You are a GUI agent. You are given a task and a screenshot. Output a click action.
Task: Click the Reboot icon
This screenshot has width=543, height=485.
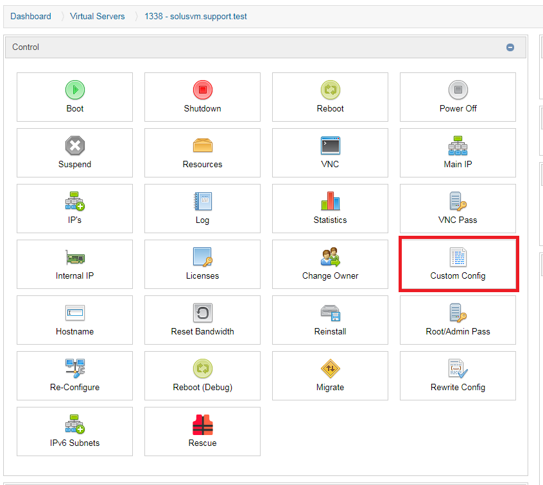tap(330, 90)
